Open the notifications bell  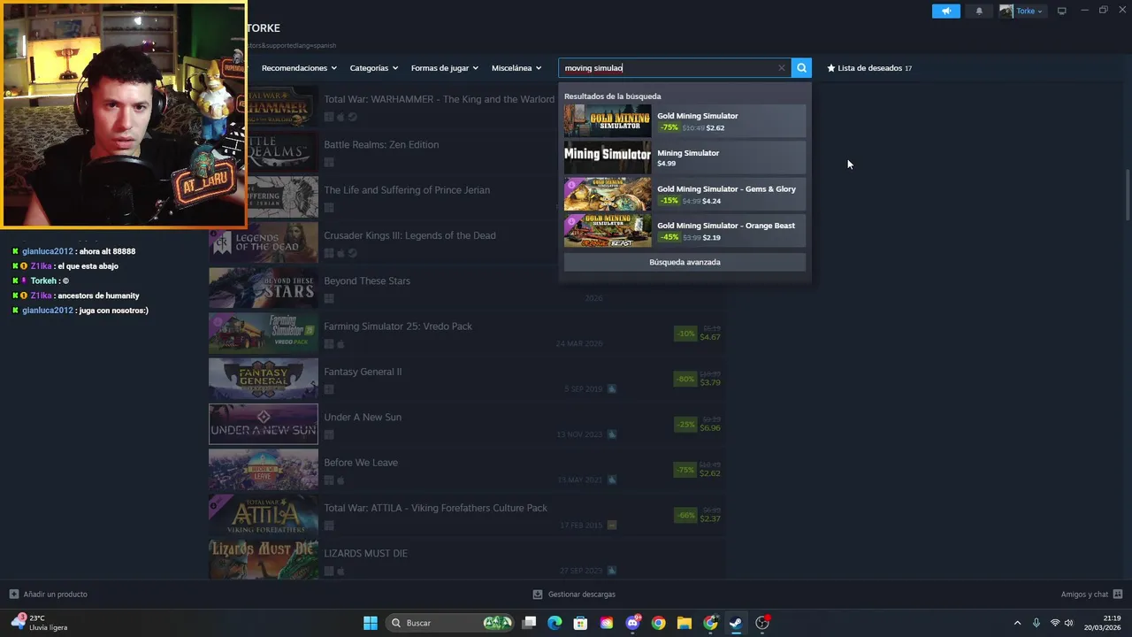[979, 11]
